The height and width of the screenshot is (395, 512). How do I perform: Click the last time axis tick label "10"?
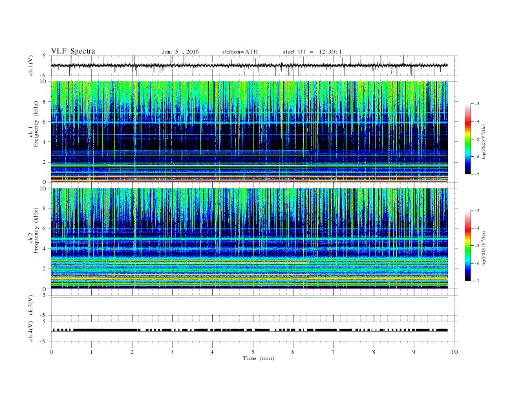click(x=454, y=352)
